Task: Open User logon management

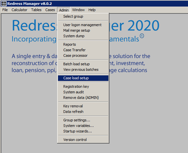Action: 83,25
